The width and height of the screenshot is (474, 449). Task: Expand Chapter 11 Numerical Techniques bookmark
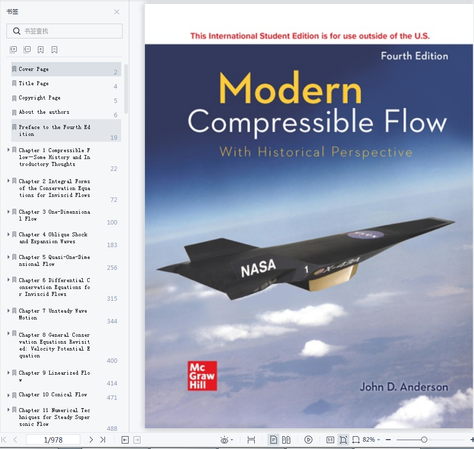[x=8, y=410]
